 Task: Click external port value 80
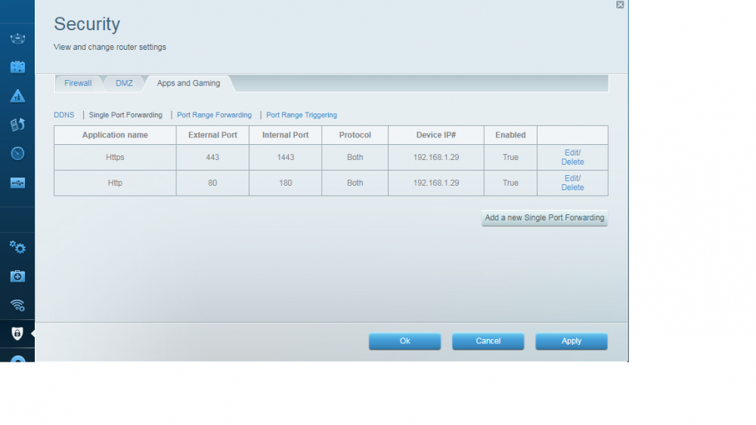click(x=212, y=183)
